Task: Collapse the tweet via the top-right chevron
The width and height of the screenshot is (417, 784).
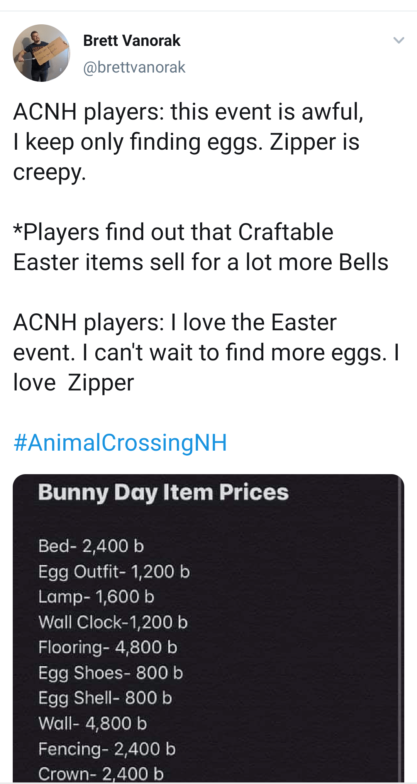Action: (398, 40)
